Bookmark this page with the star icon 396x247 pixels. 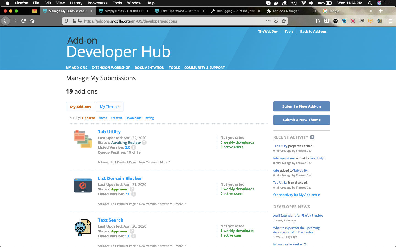pyautogui.click(x=284, y=21)
